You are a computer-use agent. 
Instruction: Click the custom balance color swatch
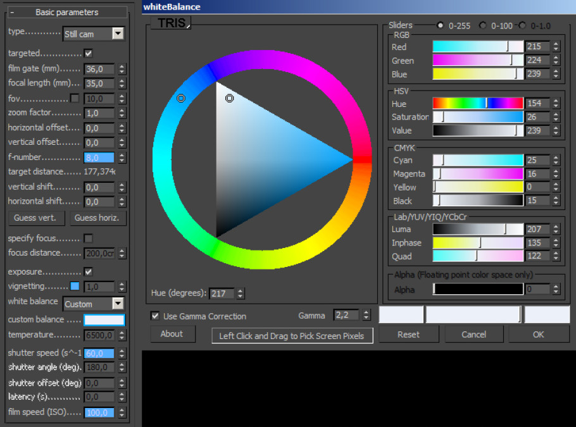click(x=104, y=320)
